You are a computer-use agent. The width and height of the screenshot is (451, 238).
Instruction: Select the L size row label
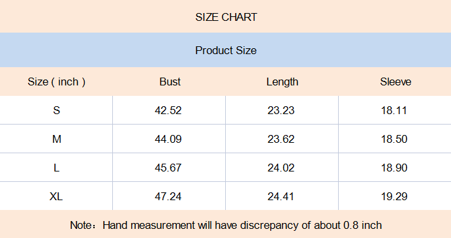click(x=56, y=168)
